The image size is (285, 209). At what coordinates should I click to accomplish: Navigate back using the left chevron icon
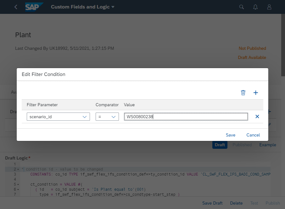coord(16,7)
